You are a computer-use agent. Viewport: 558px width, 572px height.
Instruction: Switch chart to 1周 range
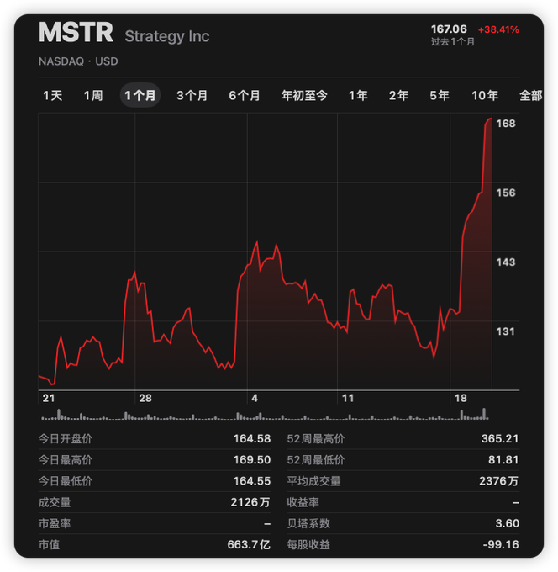93,96
